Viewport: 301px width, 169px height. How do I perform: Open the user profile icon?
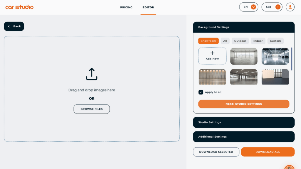[290, 7]
